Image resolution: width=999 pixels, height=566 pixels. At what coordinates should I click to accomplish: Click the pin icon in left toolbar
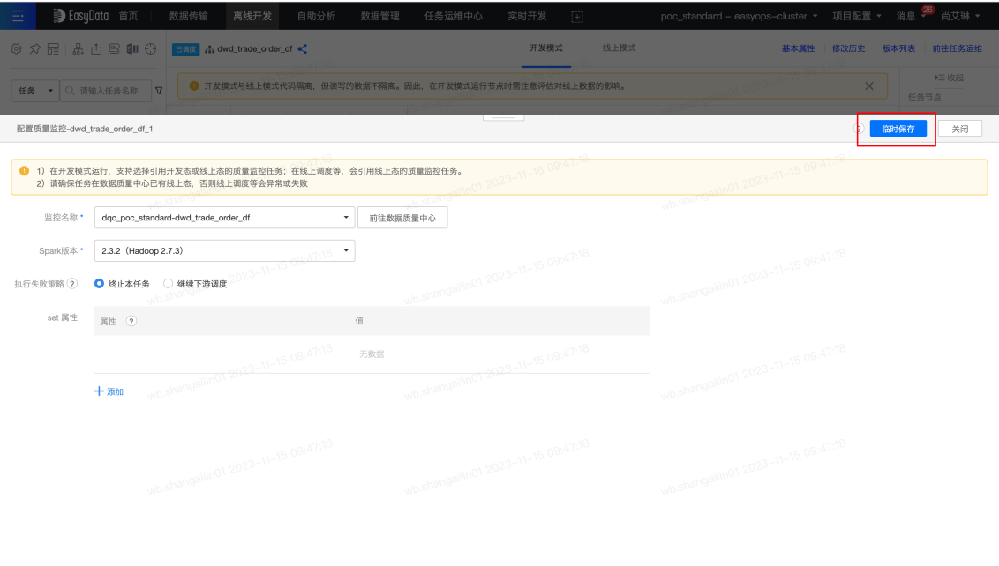(x=35, y=49)
